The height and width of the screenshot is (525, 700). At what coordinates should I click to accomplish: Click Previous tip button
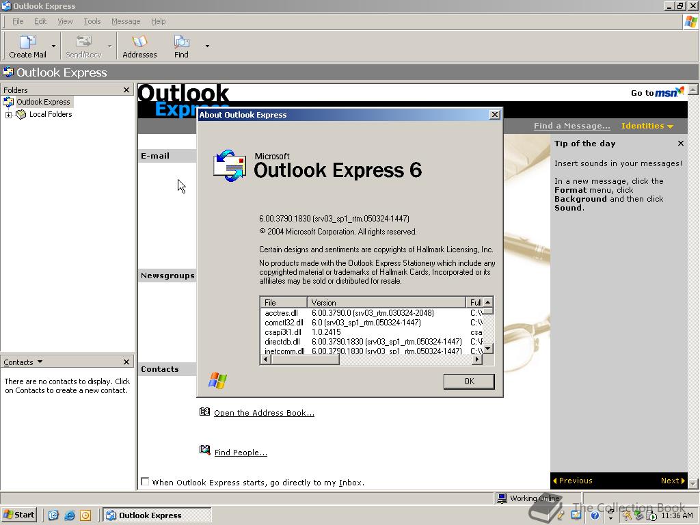tap(573, 481)
